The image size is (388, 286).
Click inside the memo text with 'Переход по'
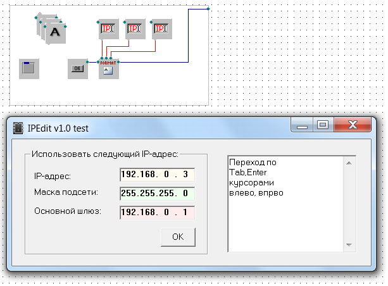pos(278,177)
